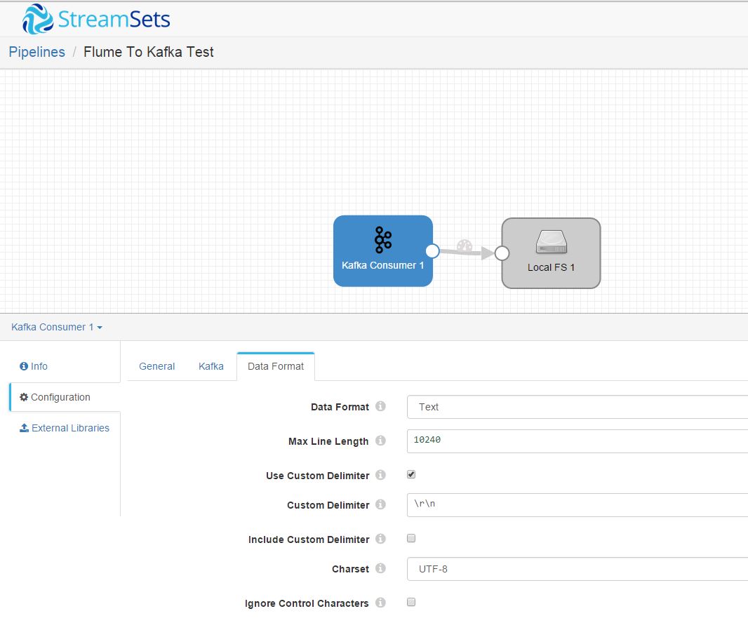The height and width of the screenshot is (637, 748).
Task: Enable Ignore Control Characters
Action: tap(410, 602)
